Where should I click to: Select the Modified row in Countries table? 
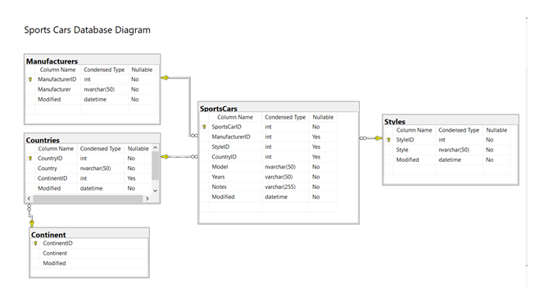[88, 188]
